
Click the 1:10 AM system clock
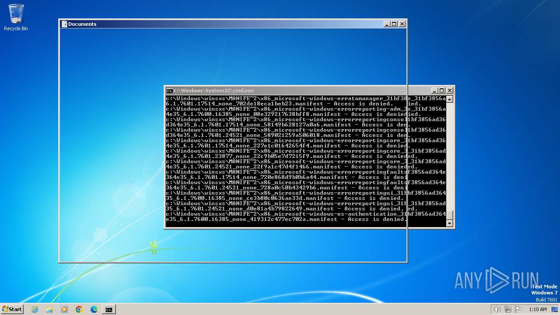pos(538,309)
